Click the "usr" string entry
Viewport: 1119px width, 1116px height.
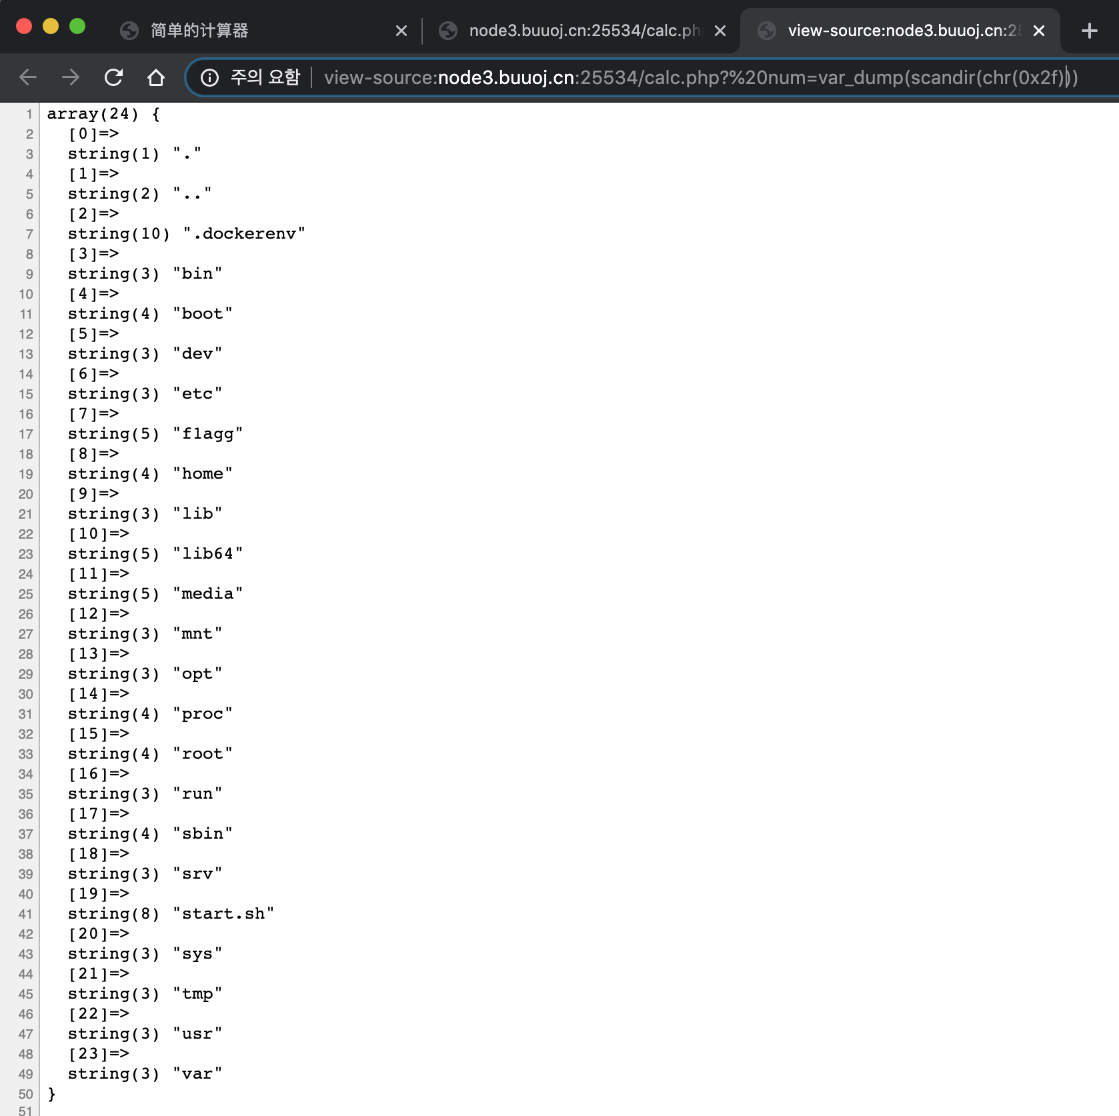(x=145, y=1034)
